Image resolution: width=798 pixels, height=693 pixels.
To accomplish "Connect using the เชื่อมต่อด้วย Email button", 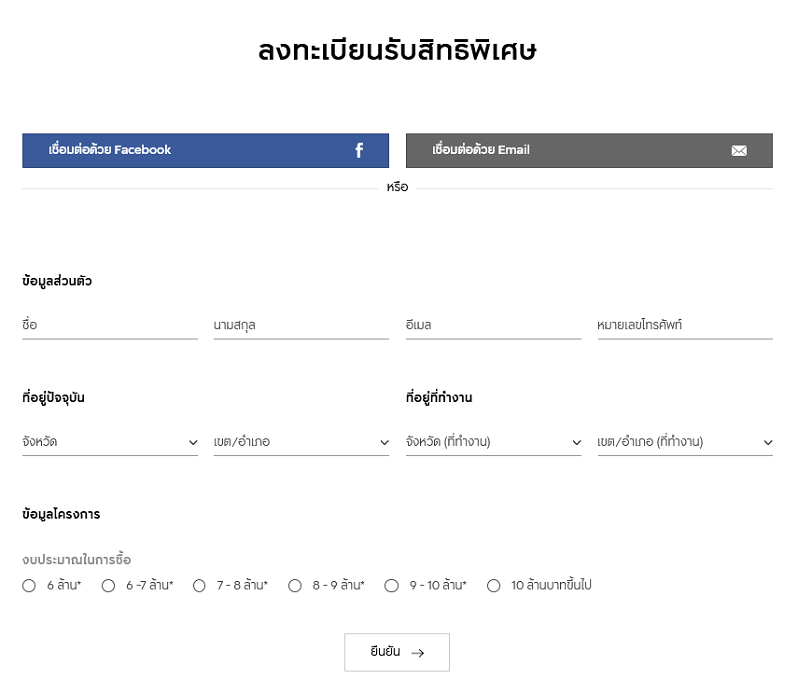I will click(x=590, y=151).
